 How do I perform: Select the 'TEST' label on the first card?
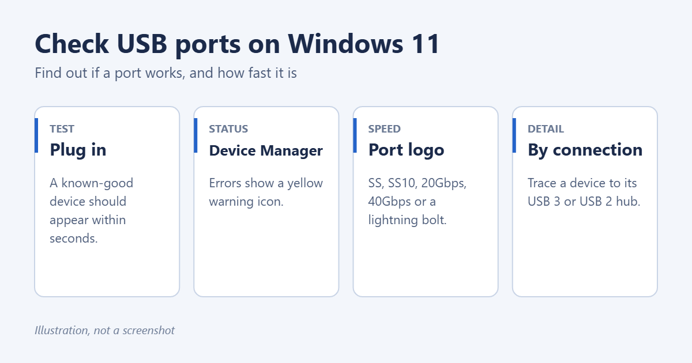point(62,129)
